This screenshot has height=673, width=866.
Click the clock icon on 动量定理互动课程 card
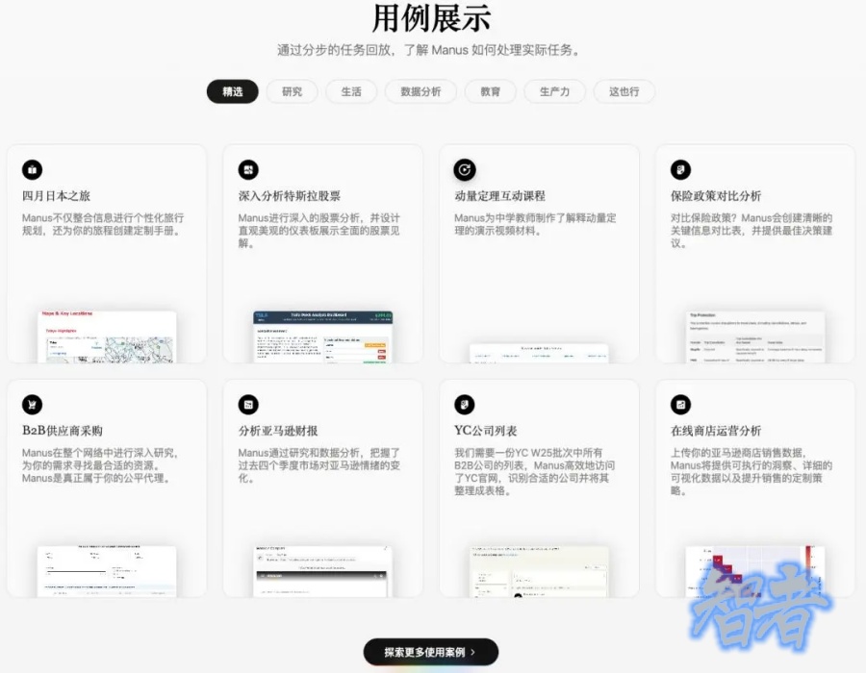coord(464,170)
